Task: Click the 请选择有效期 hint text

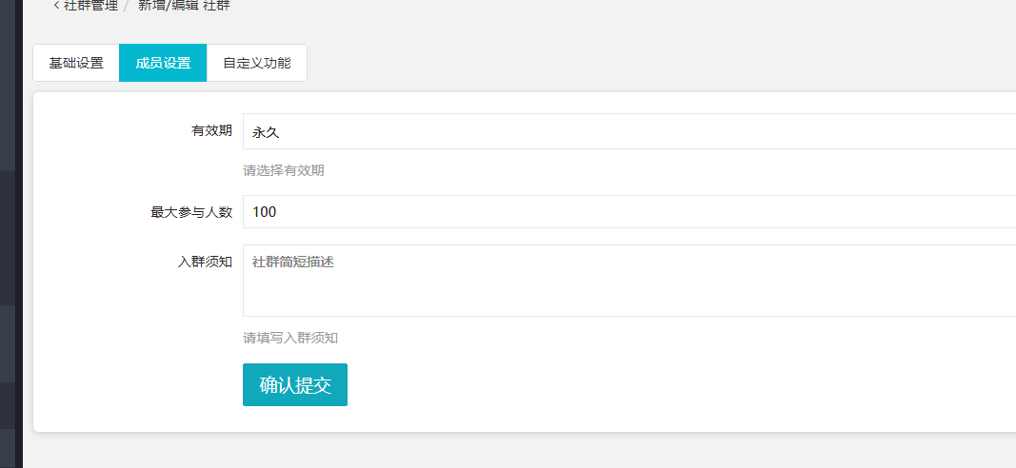Action: 283,171
